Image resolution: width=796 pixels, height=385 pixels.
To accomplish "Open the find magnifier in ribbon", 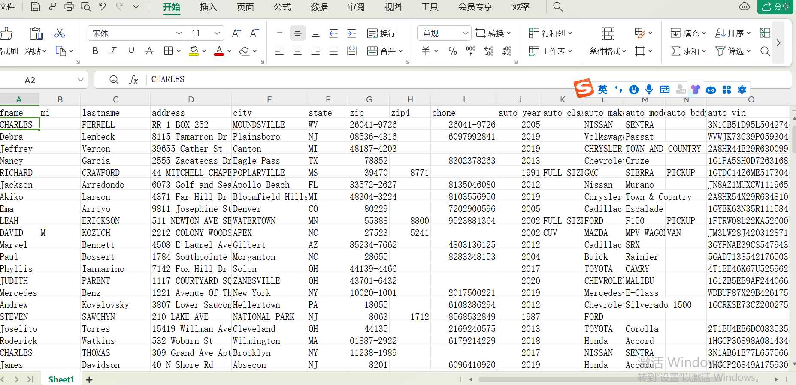I will (x=765, y=51).
